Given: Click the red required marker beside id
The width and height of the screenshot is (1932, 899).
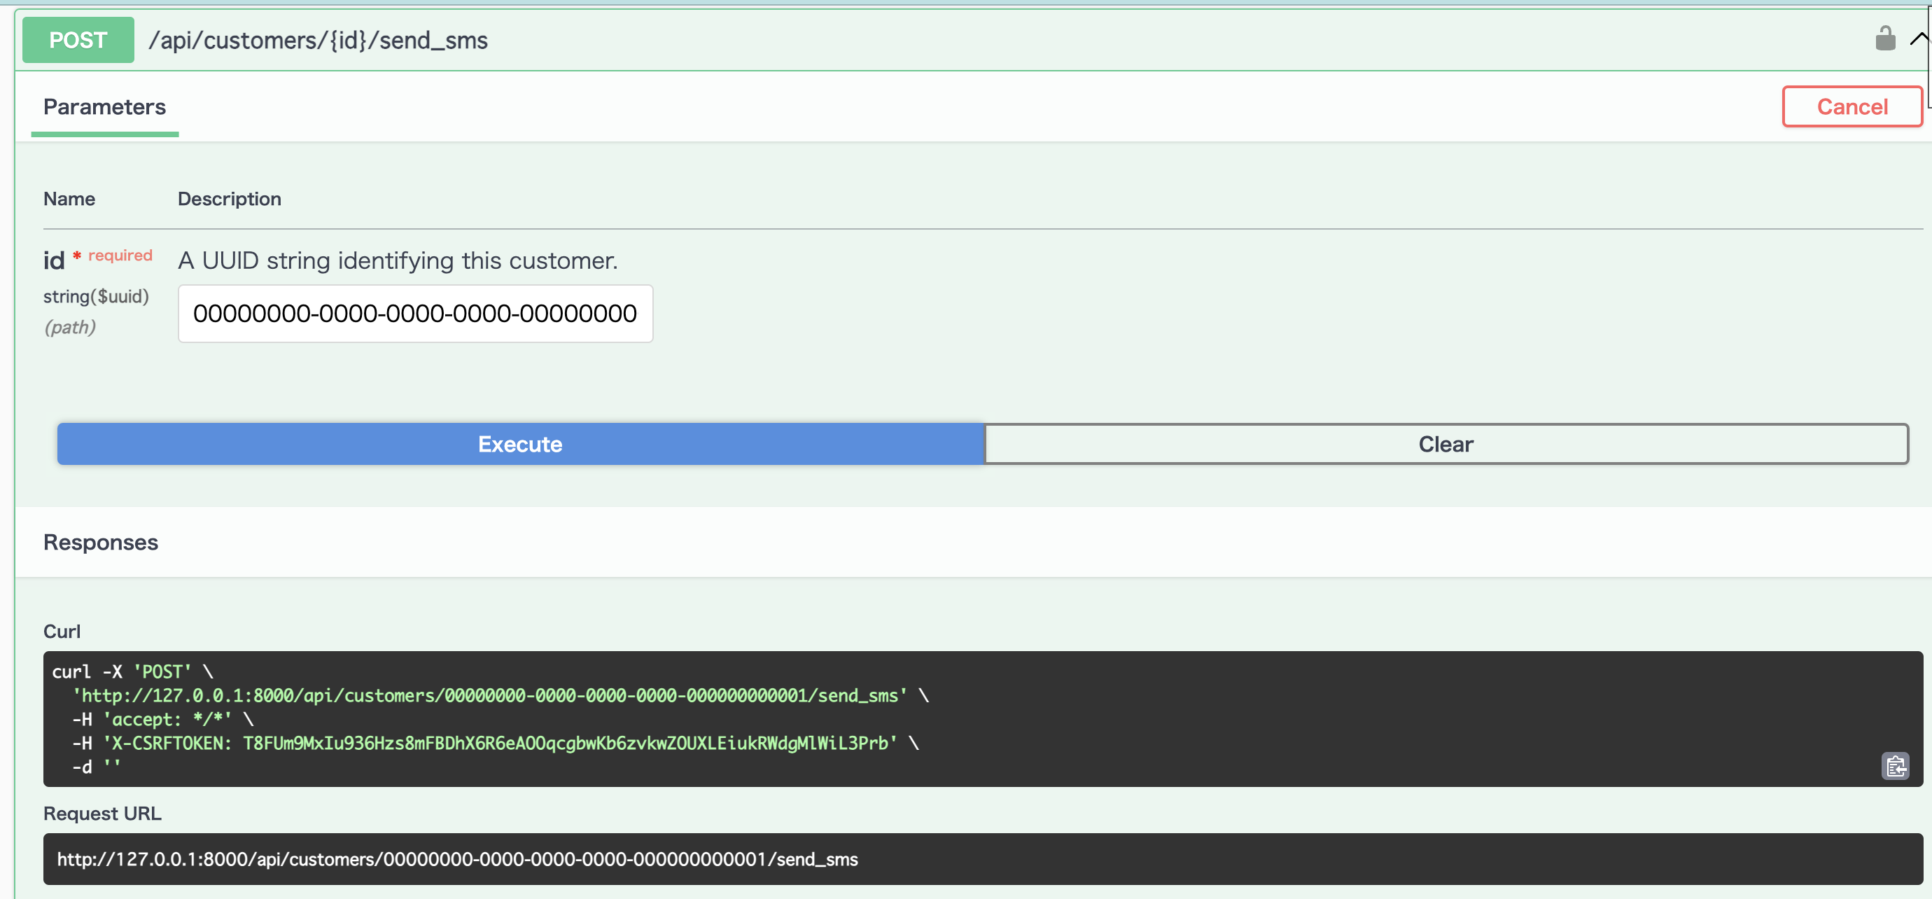Looking at the screenshot, I should pos(119,256).
